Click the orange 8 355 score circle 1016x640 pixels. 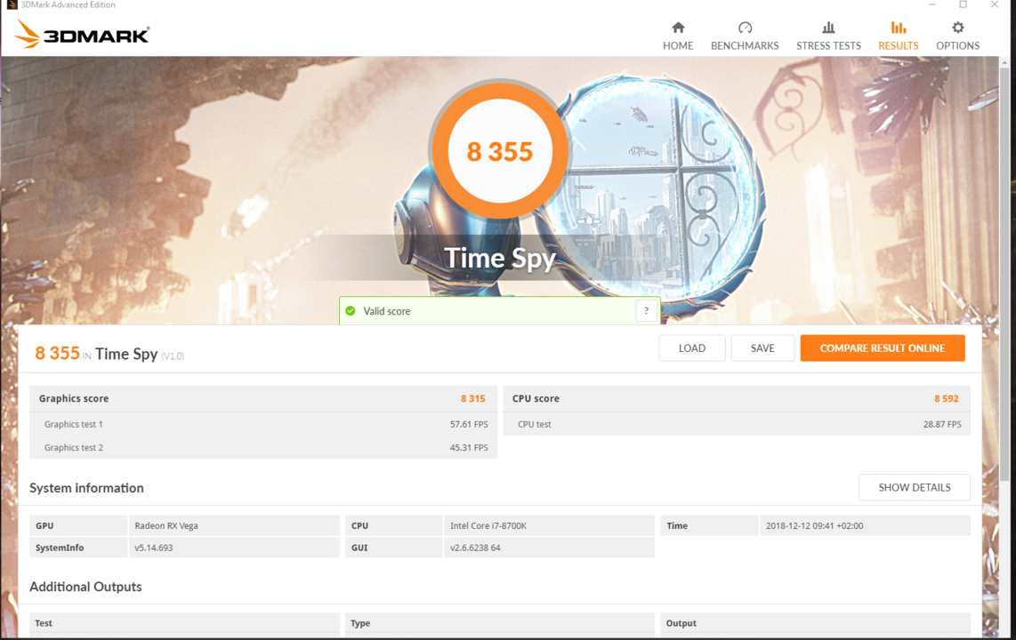pos(500,151)
